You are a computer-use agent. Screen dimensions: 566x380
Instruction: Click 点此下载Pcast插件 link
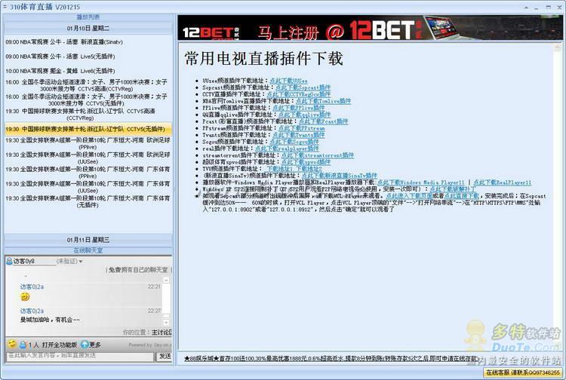pos(323,121)
